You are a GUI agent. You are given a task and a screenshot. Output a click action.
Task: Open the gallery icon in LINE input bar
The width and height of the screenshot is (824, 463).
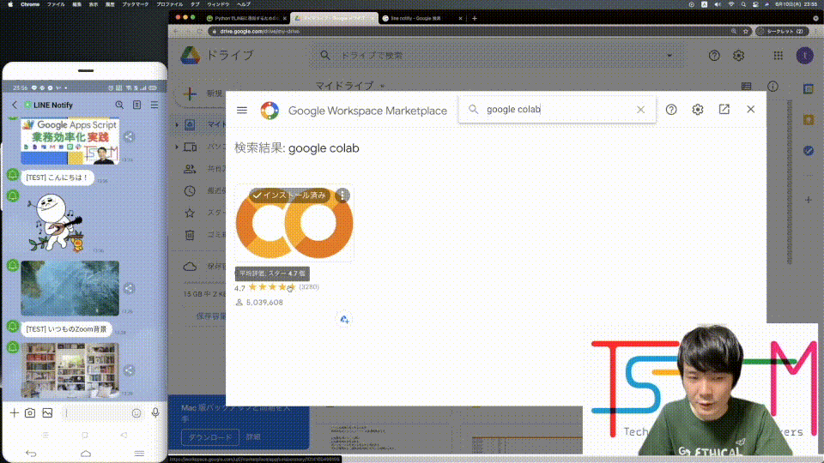(x=47, y=413)
